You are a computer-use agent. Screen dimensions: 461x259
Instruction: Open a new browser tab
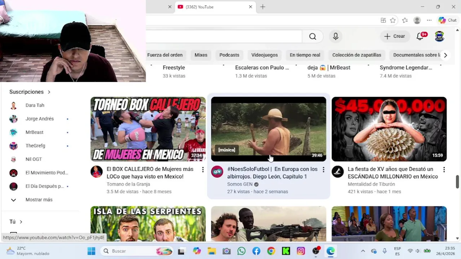pos(263,7)
